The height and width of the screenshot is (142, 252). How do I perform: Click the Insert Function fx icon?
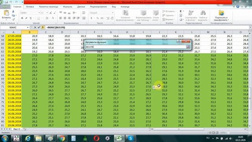(43, 28)
